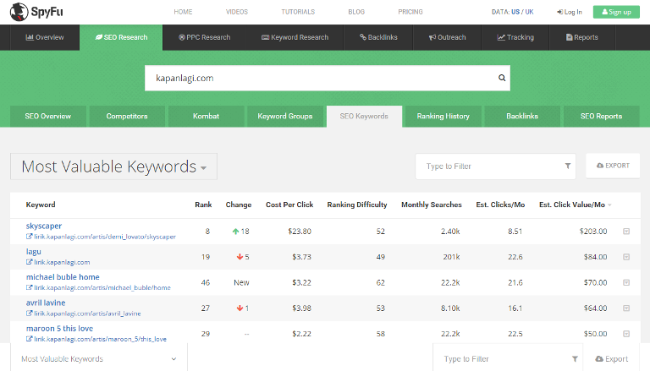Expand row options for maroon 5 this love
Image resolution: width=650 pixels, height=371 pixels.
point(626,334)
